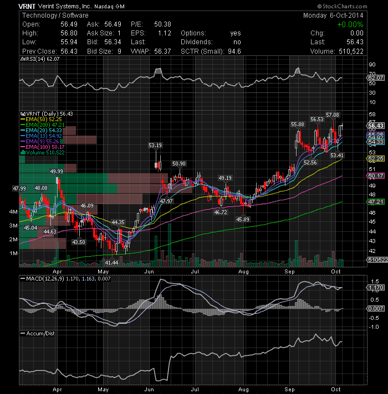388x394 pixels.
Task: Select the yellow EMA(50) 52.25 legend entry
Action: click(x=41, y=120)
